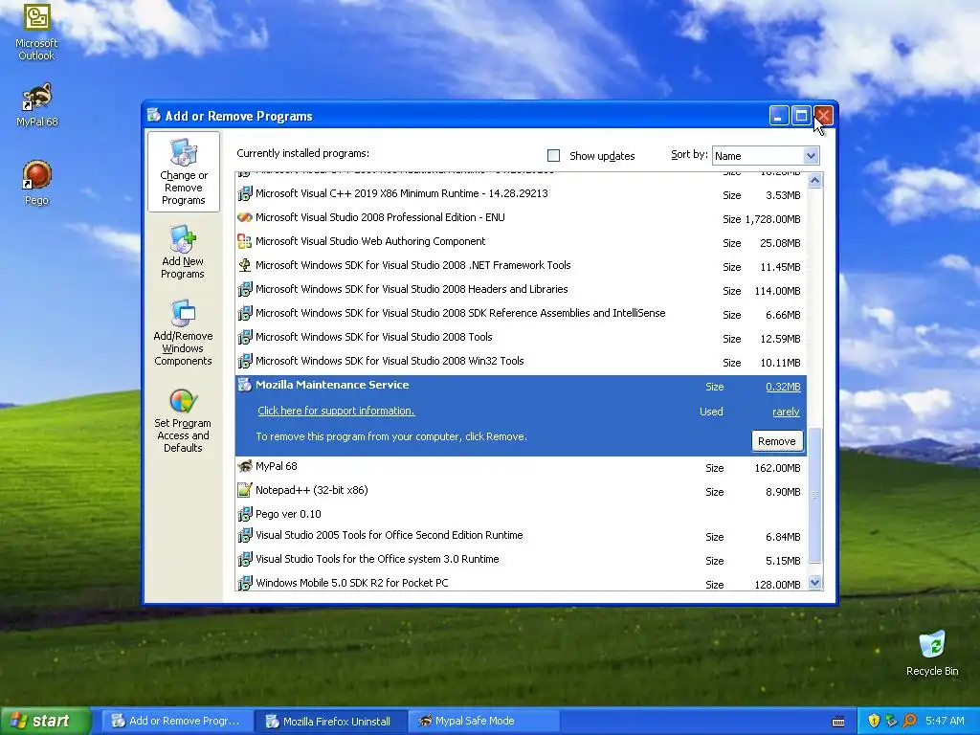The width and height of the screenshot is (980, 735).
Task: Select Microsoft Windows SDK .NET Framework Tools row
Action: pyautogui.click(x=522, y=266)
